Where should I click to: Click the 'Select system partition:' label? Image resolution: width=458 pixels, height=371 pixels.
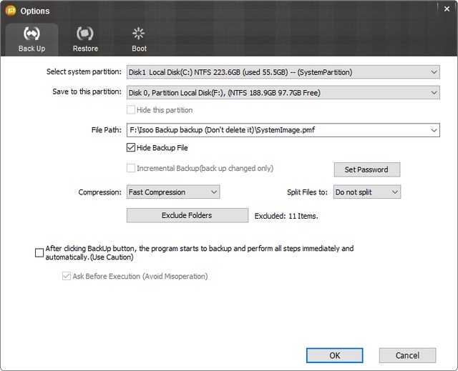tap(84, 71)
